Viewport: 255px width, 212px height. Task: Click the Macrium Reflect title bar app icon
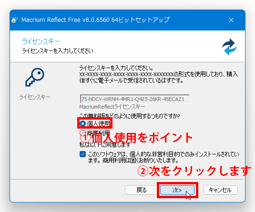click(15, 20)
